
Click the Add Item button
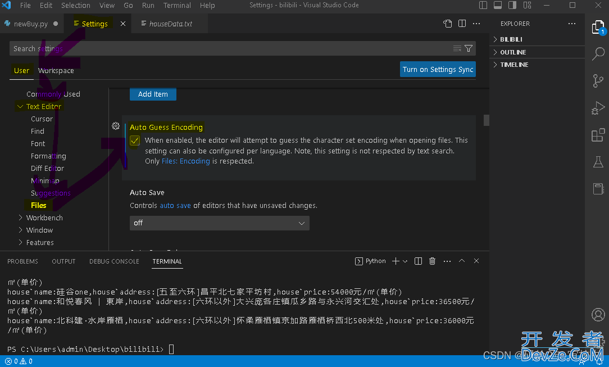click(153, 94)
